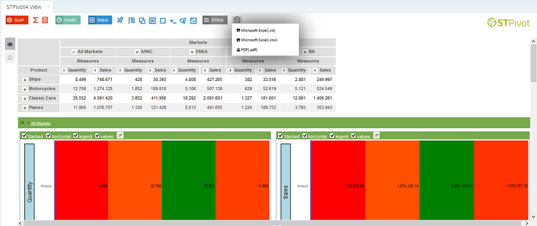
Task: Click the grid icon in left sidebar
Action: coord(10,58)
